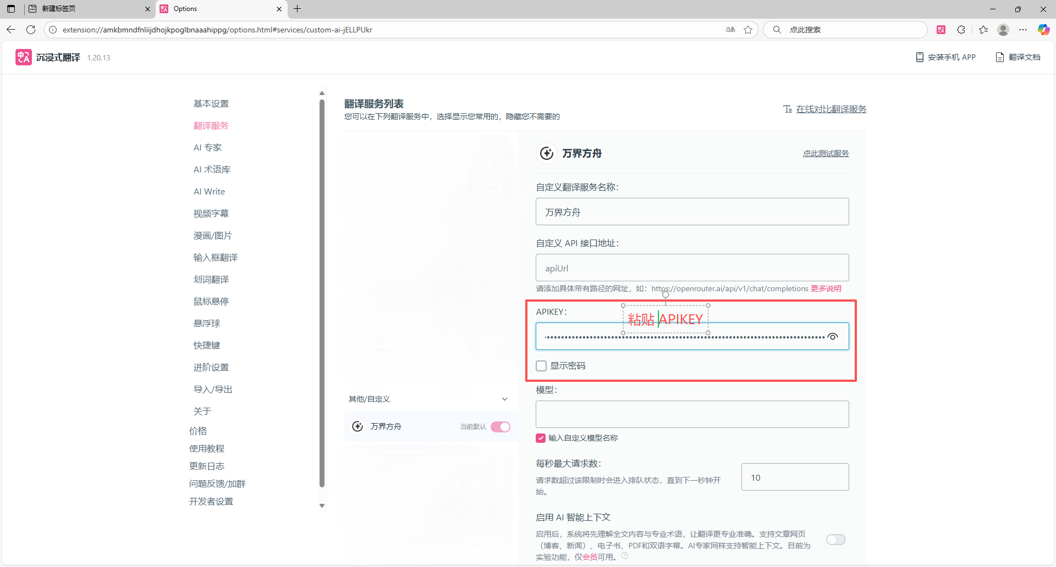Click the 点此测试服务 link
Viewport: 1056px width, 567px height.
[826, 153]
